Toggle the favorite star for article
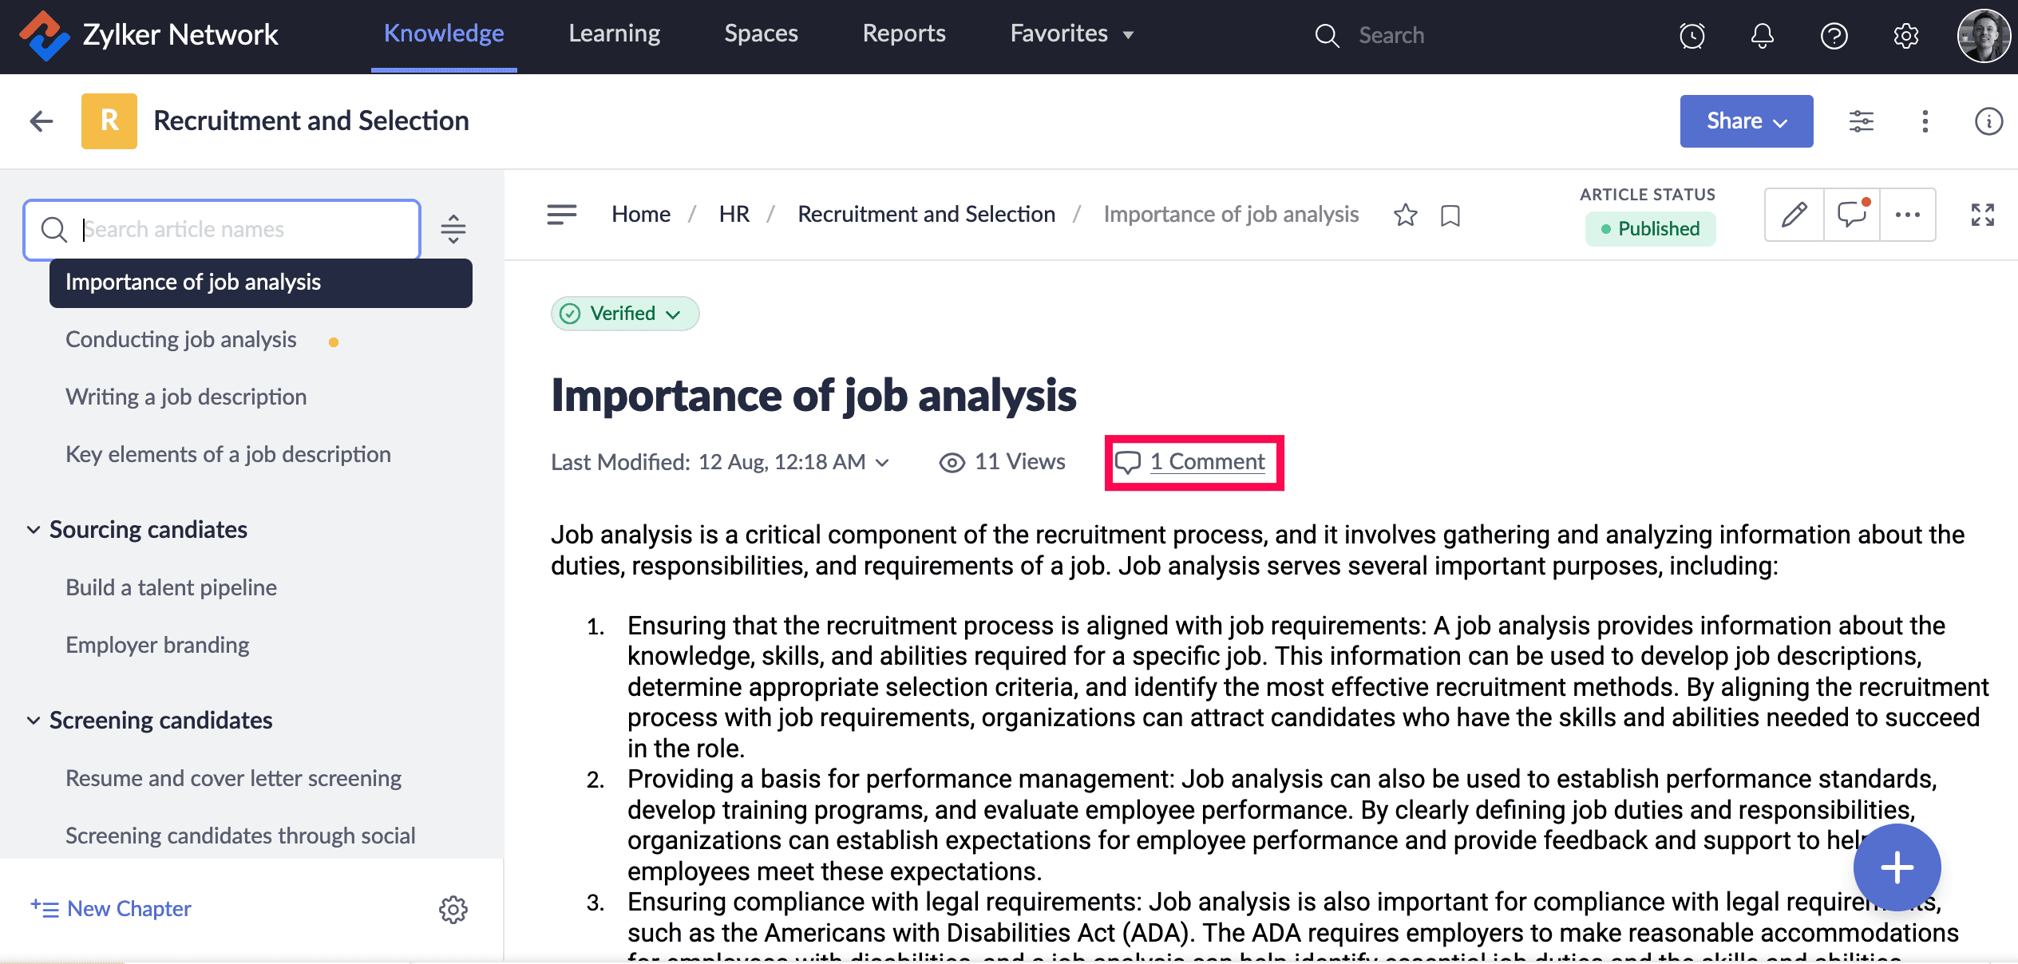This screenshot has height=964, width=2018. point(1405,215)
